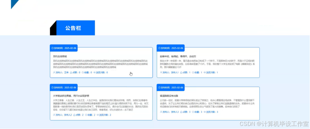Click eye views icon on 耳机在线商城 card
Viewport: 310px width, 129px height.
pos(94,72)
